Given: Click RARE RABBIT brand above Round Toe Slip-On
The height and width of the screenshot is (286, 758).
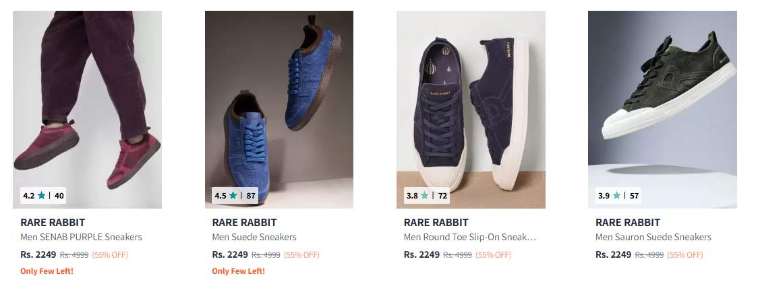Looking at the screenshot, I should (436, 223).
